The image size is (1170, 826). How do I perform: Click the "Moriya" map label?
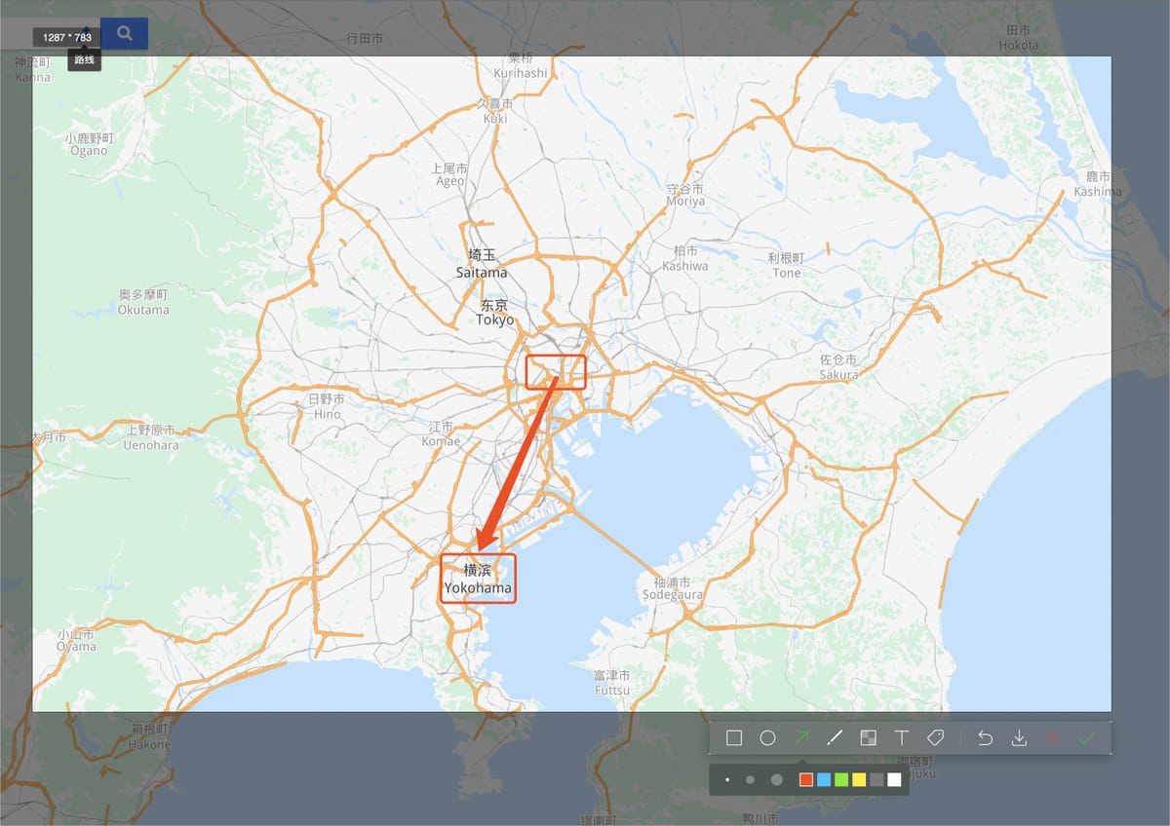click(x=685, y=202)
